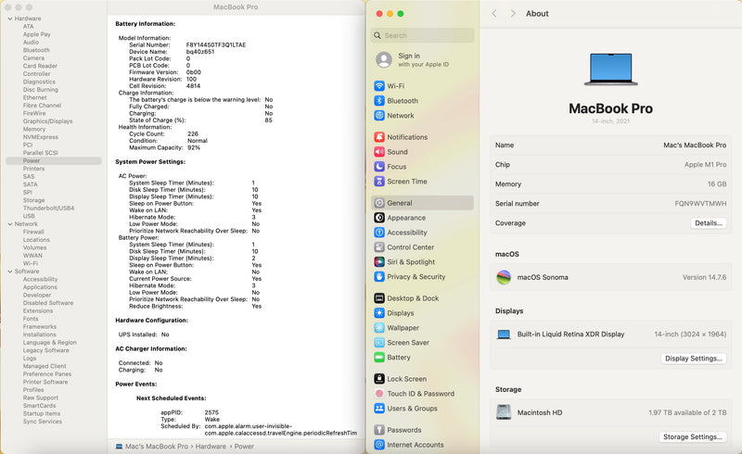The width and height of the screenshot is (742, 454).
Task: Go back using the left chevron
Action: (494, 14)
